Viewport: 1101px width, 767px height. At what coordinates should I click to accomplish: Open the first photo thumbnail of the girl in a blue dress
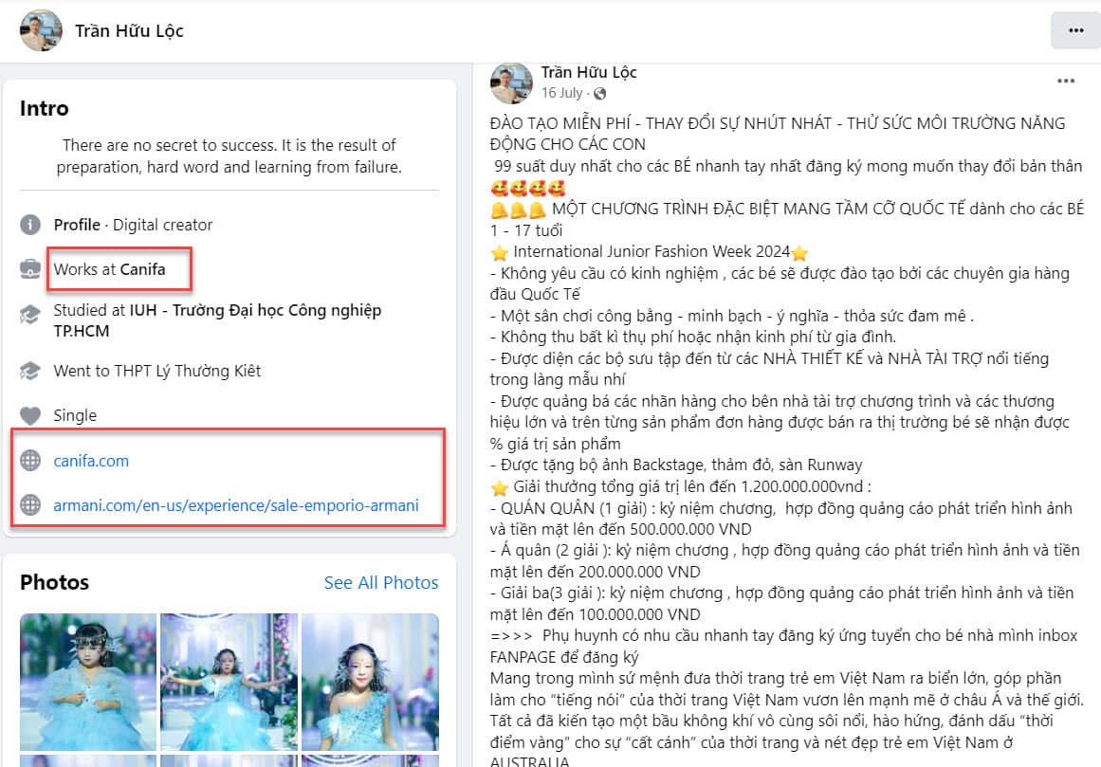pos(88,682)
